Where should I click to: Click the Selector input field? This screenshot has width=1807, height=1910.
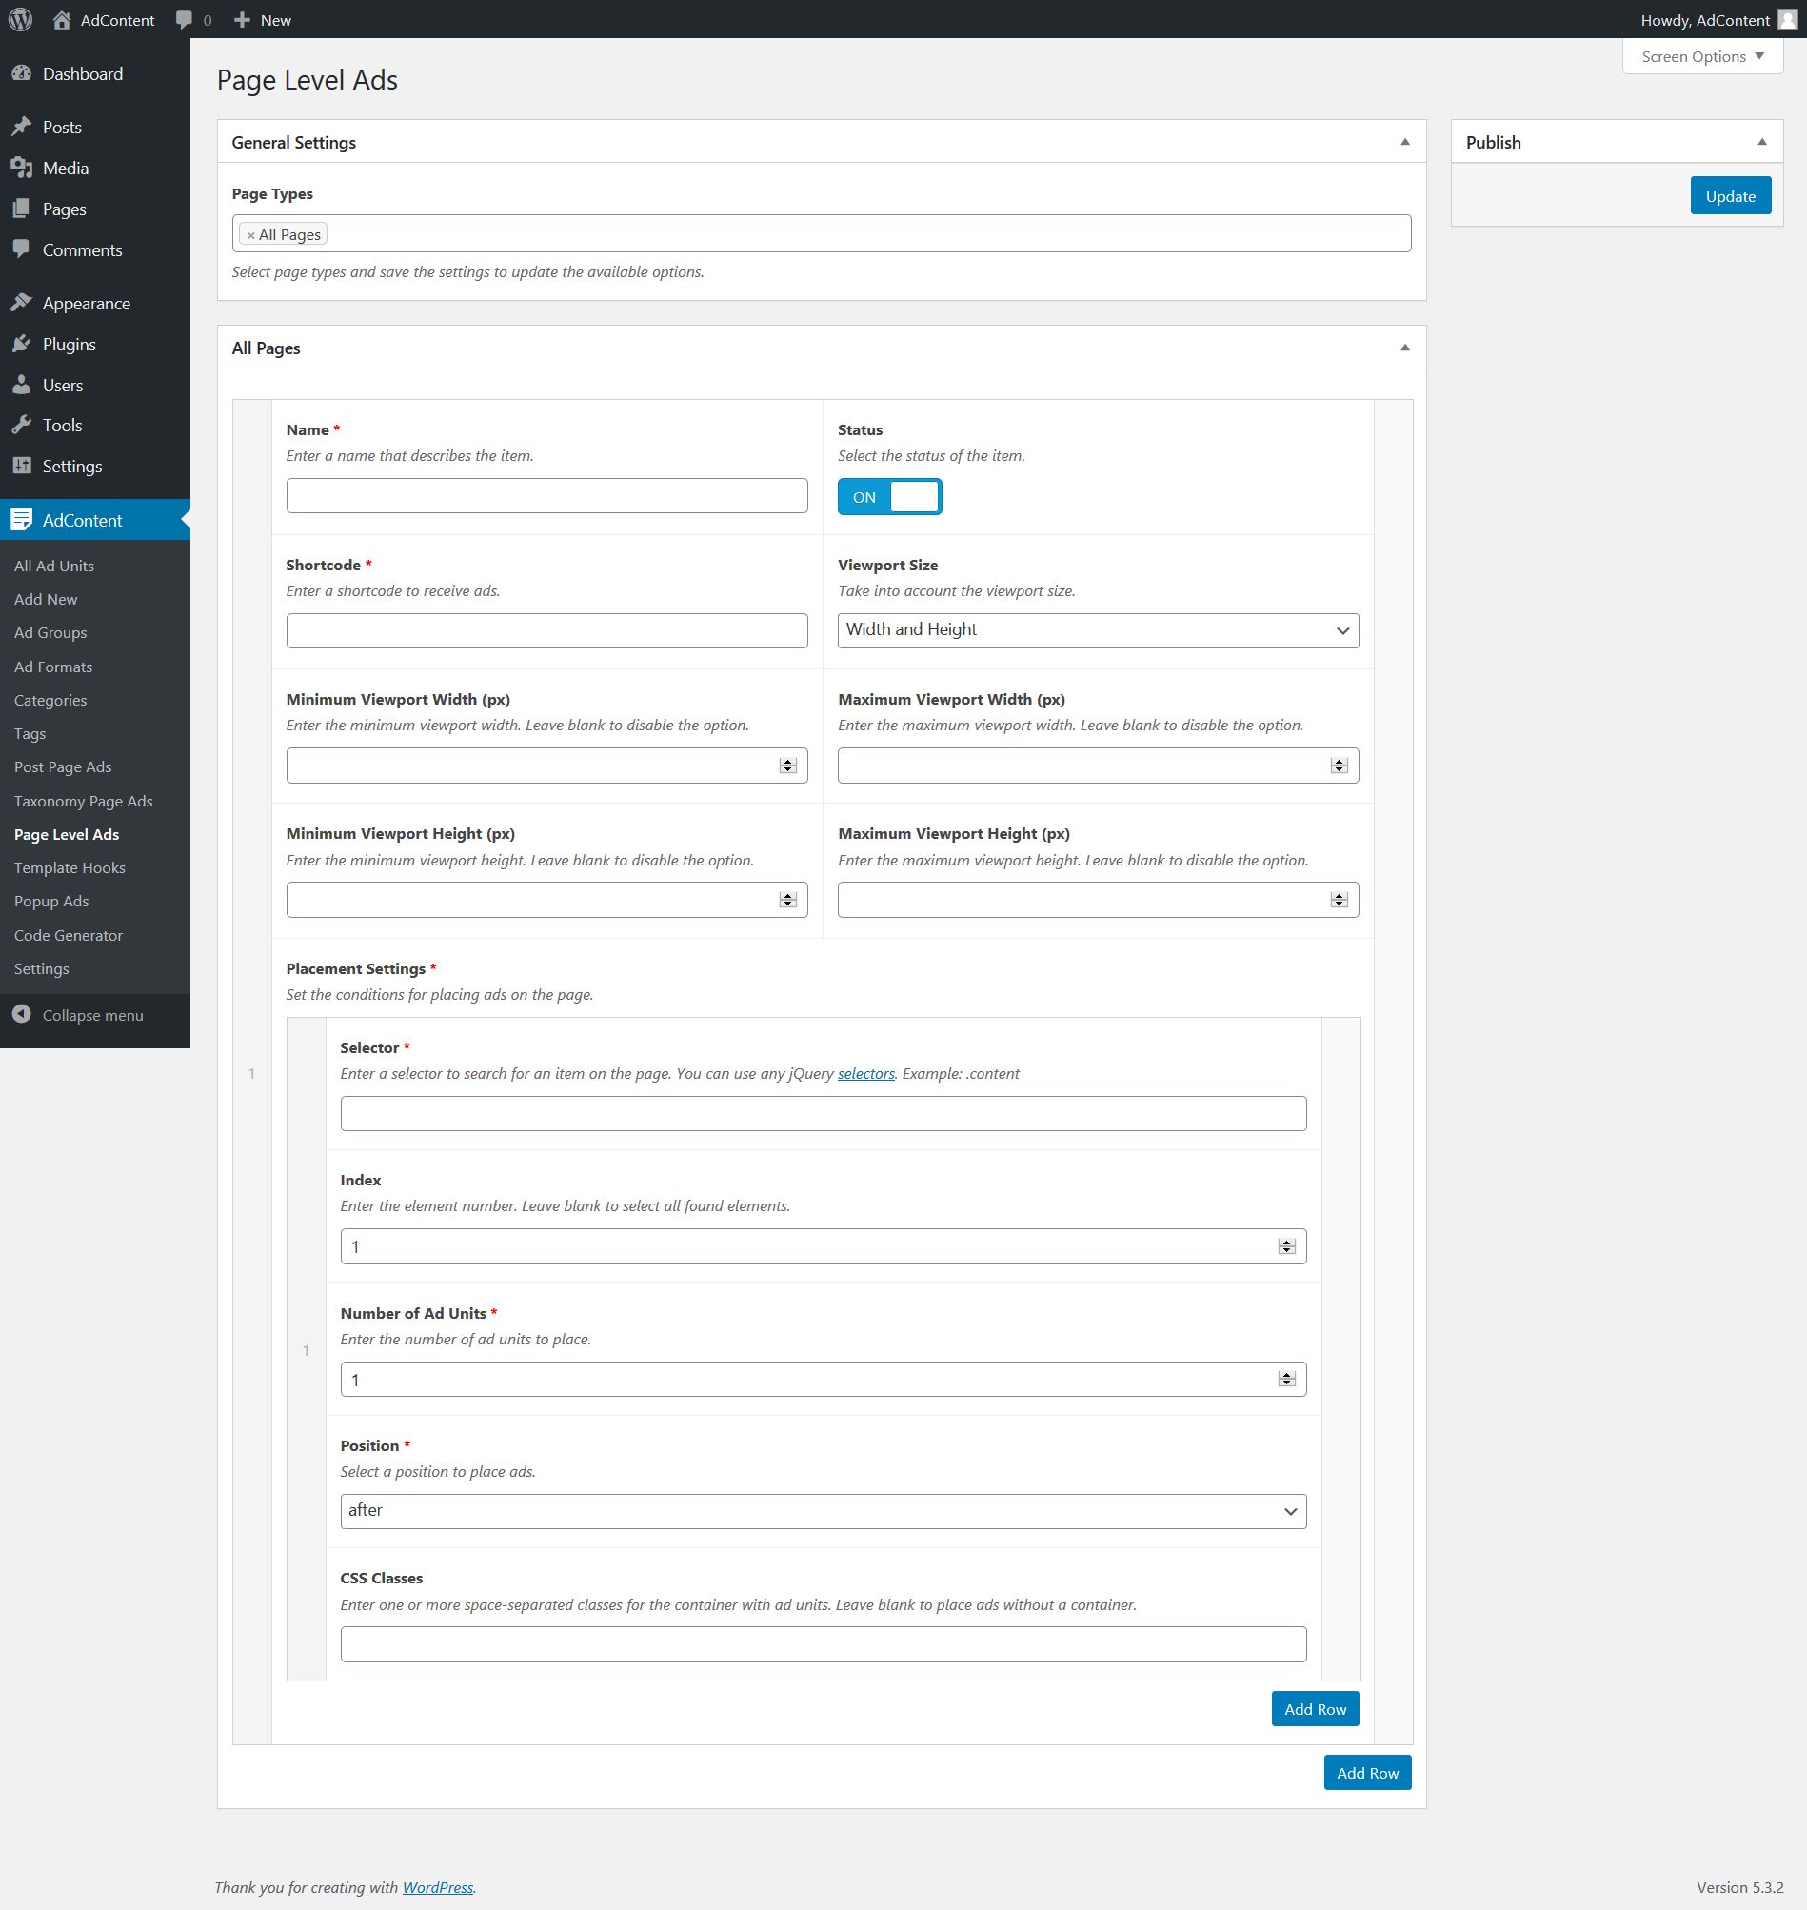[823, 1113]
